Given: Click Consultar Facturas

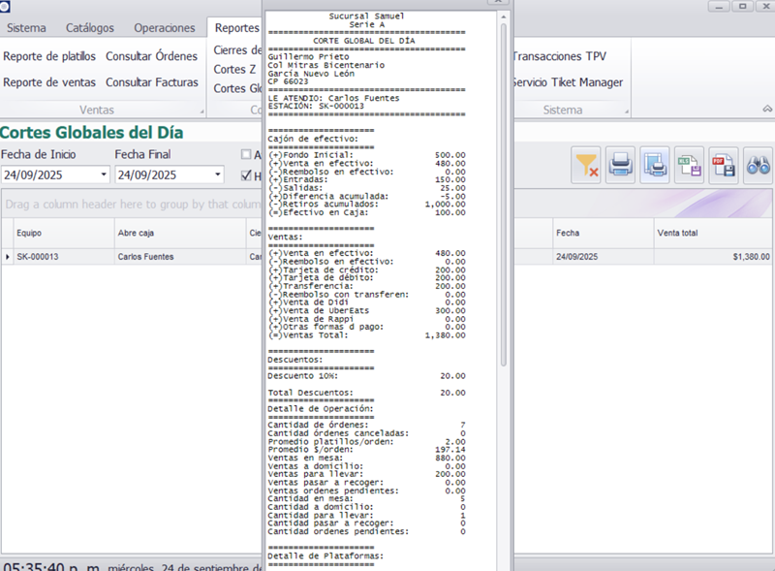Looking at the screenshot, I should (x=151, y=82).
